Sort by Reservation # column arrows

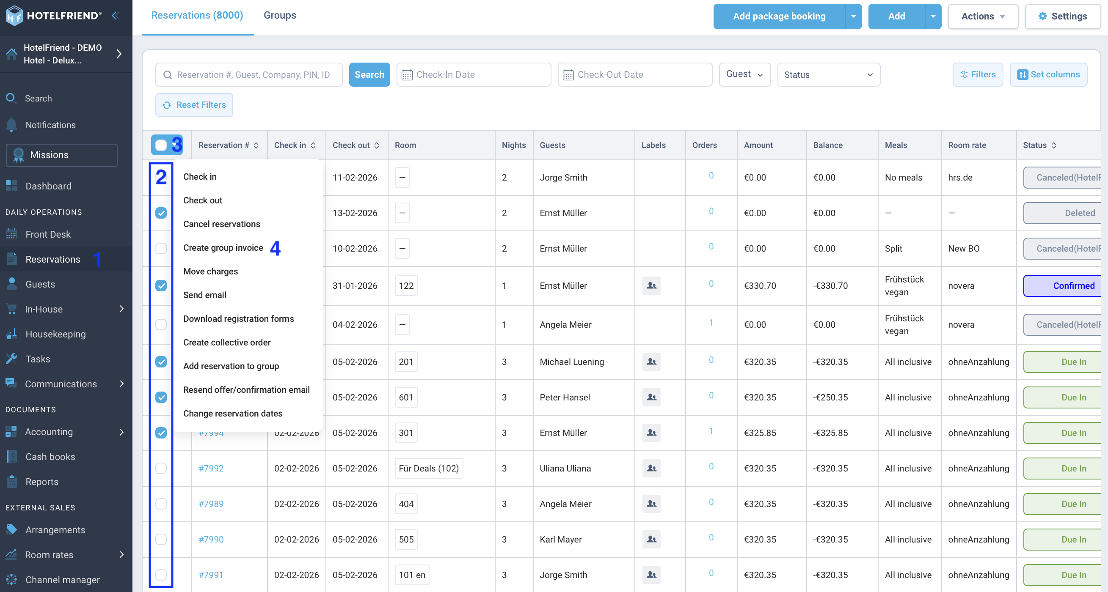point(256,145)
